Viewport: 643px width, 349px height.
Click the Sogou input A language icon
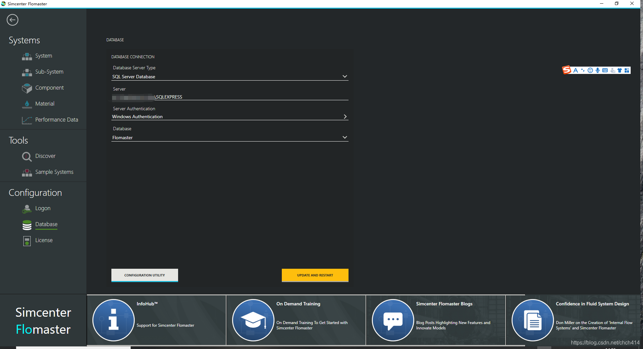tap(576, 70)
